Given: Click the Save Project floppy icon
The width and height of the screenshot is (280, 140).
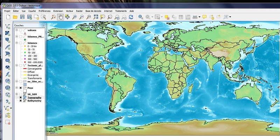Looking at the screenshot, I should coord(22,17).
